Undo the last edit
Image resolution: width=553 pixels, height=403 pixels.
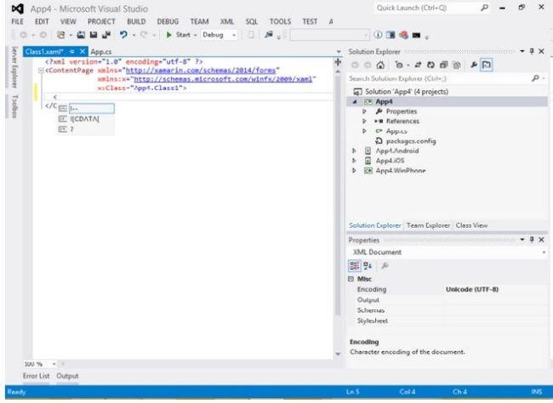(x=123, y=35)
